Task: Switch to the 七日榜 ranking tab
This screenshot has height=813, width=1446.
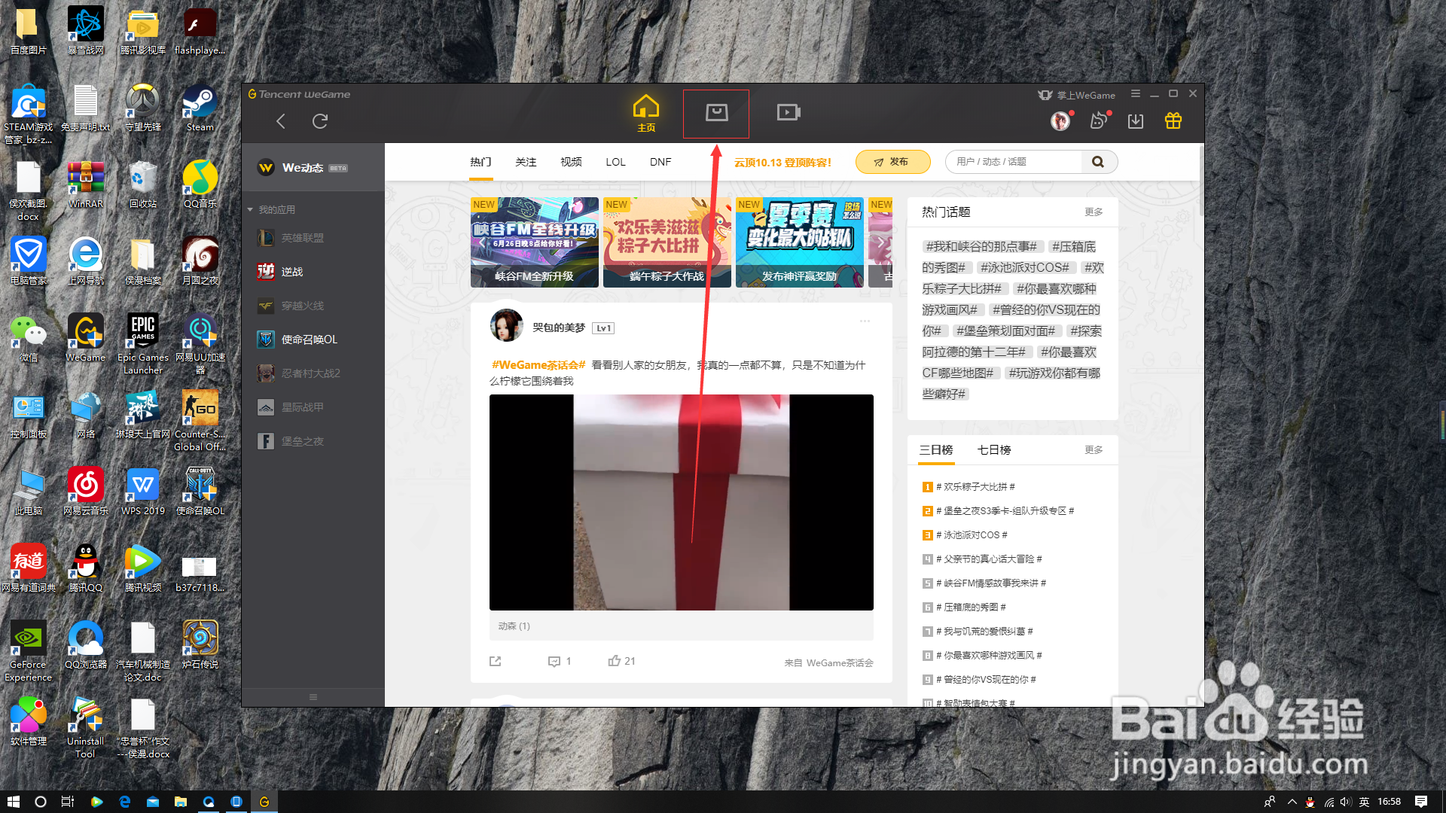Action: coord(993,449)
